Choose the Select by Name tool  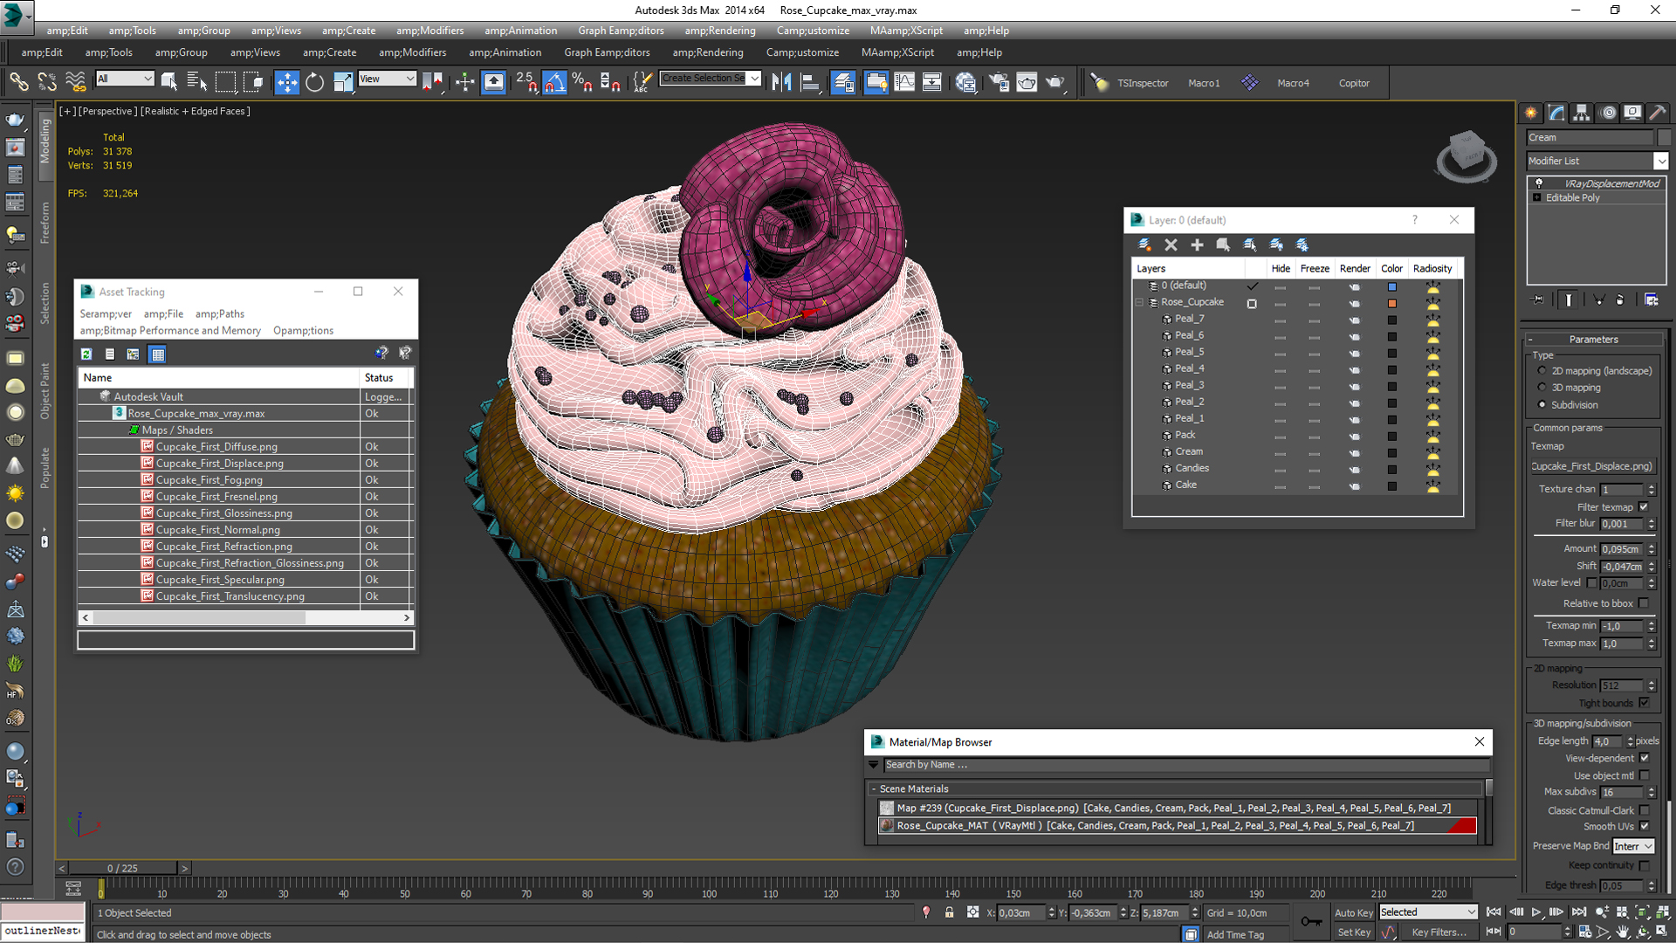click(197, 82)
